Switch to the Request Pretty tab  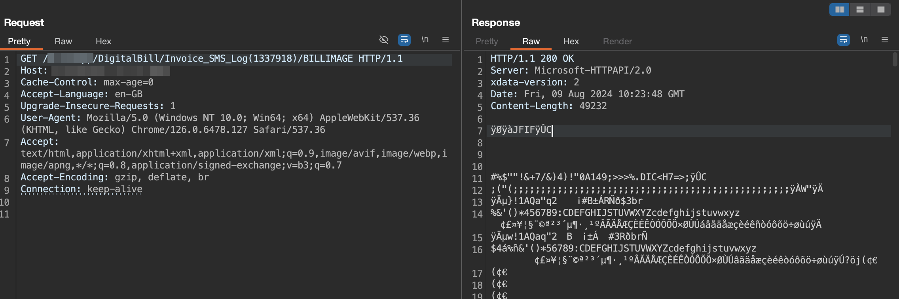[x=19, y=41]
